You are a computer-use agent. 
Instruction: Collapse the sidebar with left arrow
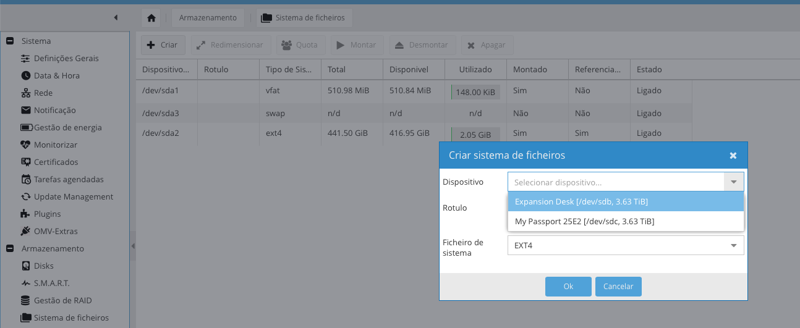[x=116, y=18]
